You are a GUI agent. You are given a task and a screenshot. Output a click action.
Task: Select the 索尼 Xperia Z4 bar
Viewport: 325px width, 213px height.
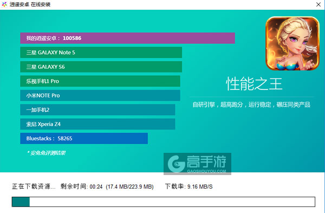click(x=97, y=124)
